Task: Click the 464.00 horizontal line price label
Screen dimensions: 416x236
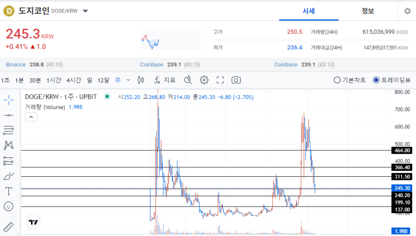Action: pyautogui.click(x=402, y=150)
